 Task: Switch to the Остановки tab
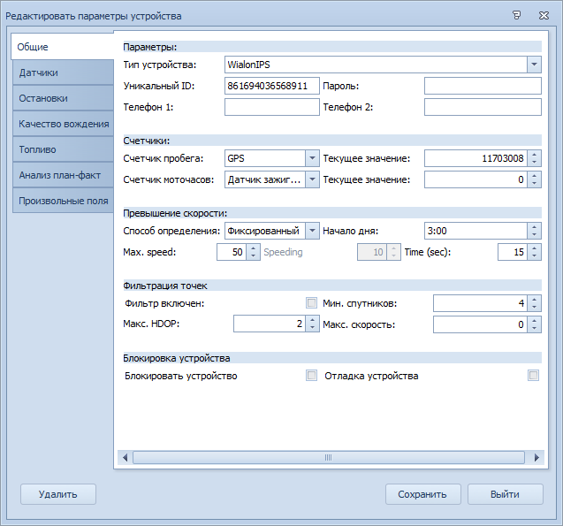point(64,98)
